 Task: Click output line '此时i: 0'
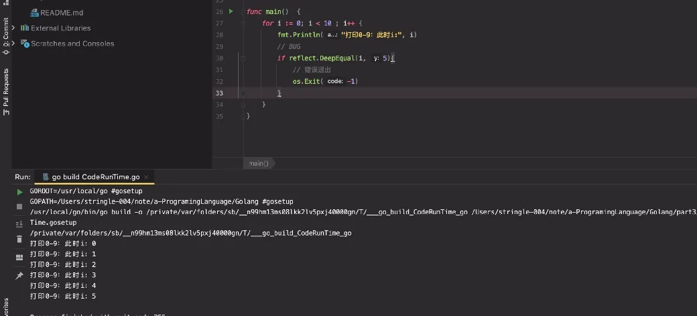(x=63, y=244)
